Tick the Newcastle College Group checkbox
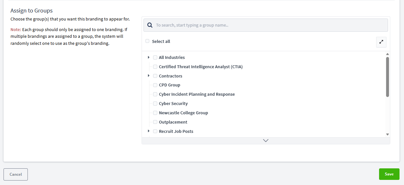 (155, 113)
